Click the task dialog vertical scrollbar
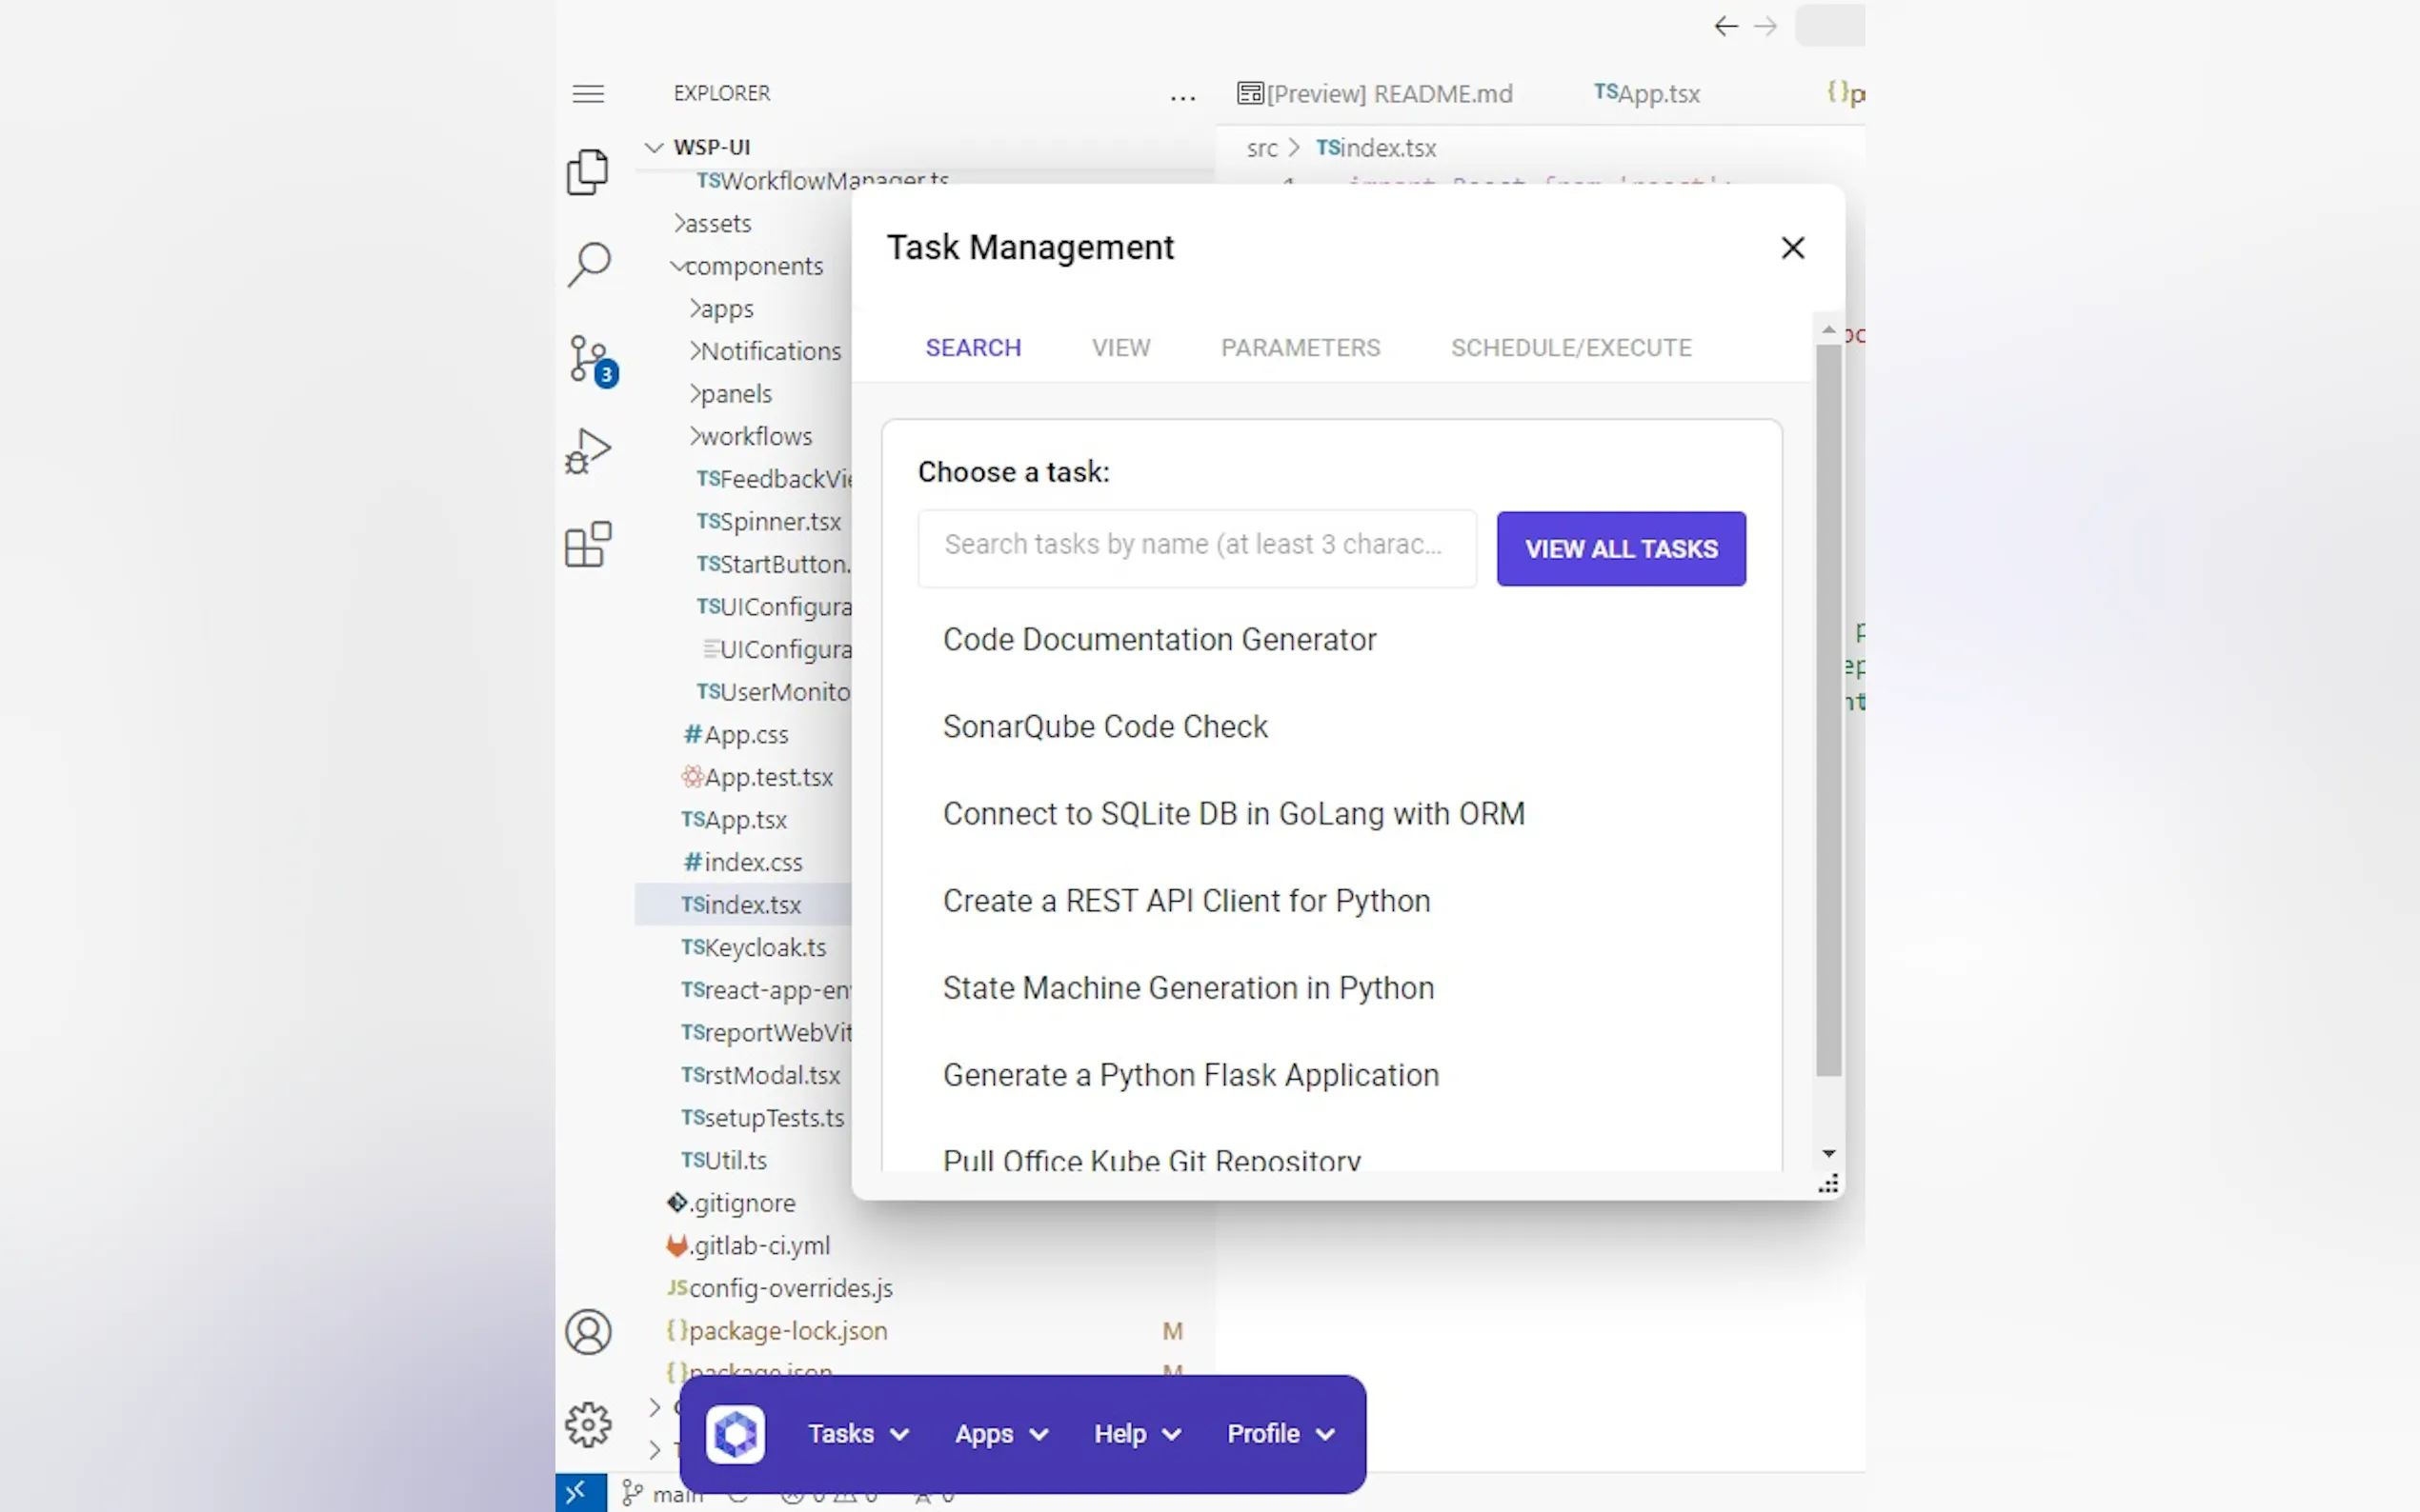This screenshot has width=2420, height=1512. tap(1827, 710)
